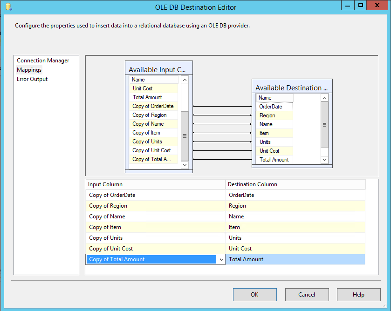Expand the Copy of Total Amount dropdown
Screen dimensions: 391x311
click(x=221, y=260)
